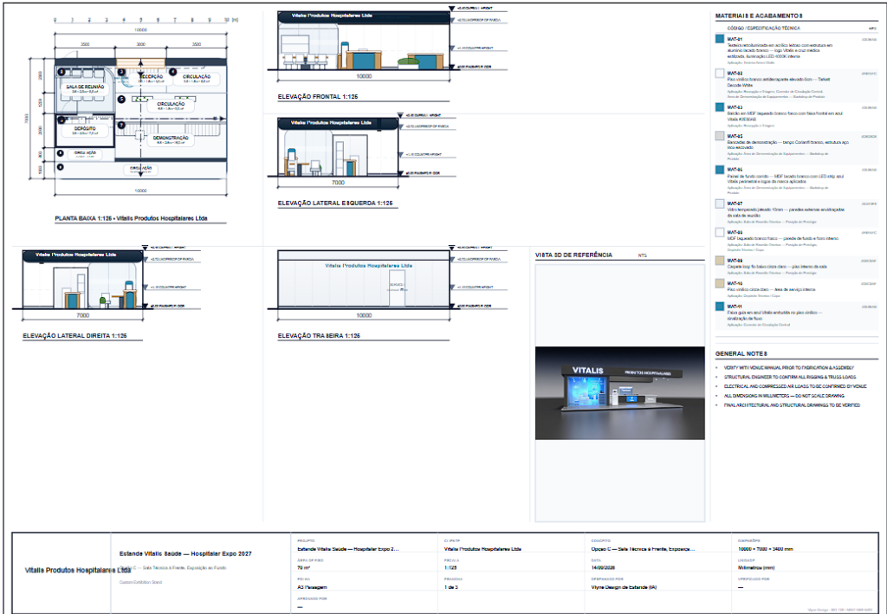Select the sheet number "1 de 3"
Viewport: 887px width, 614px height.
click(450, 587)
